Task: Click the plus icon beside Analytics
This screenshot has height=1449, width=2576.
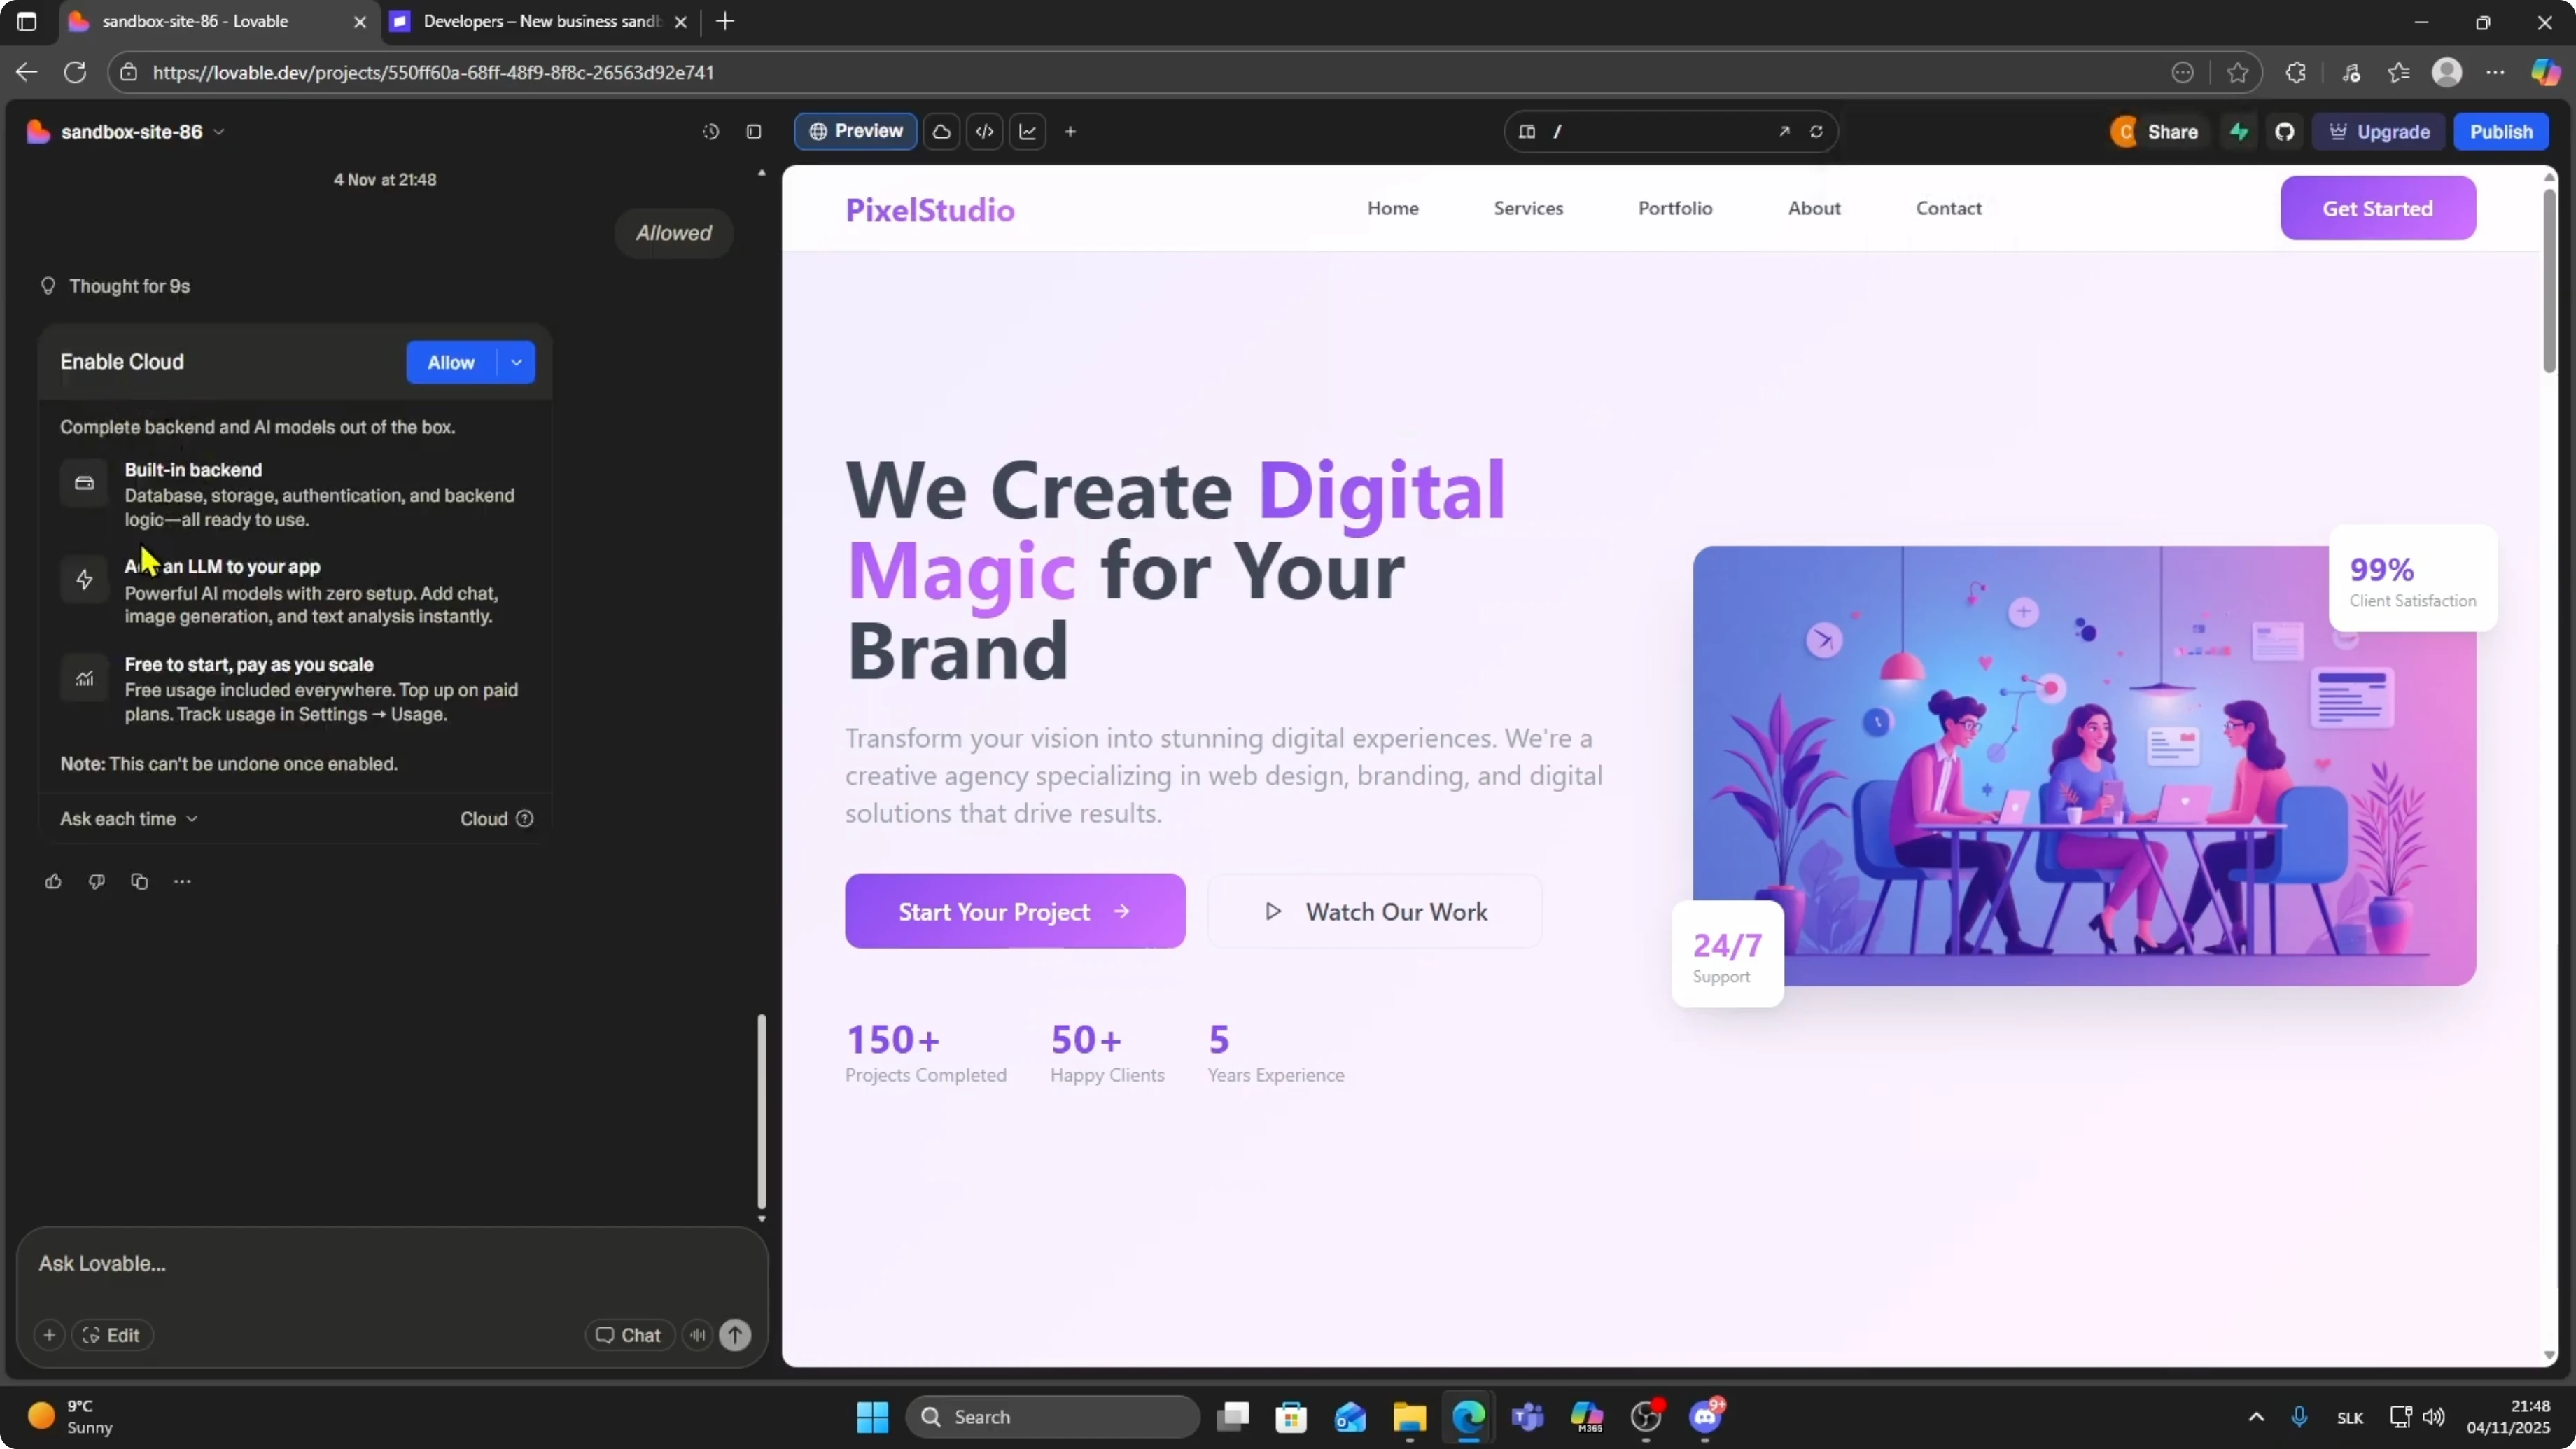Action: click(x=1070, y=131)
